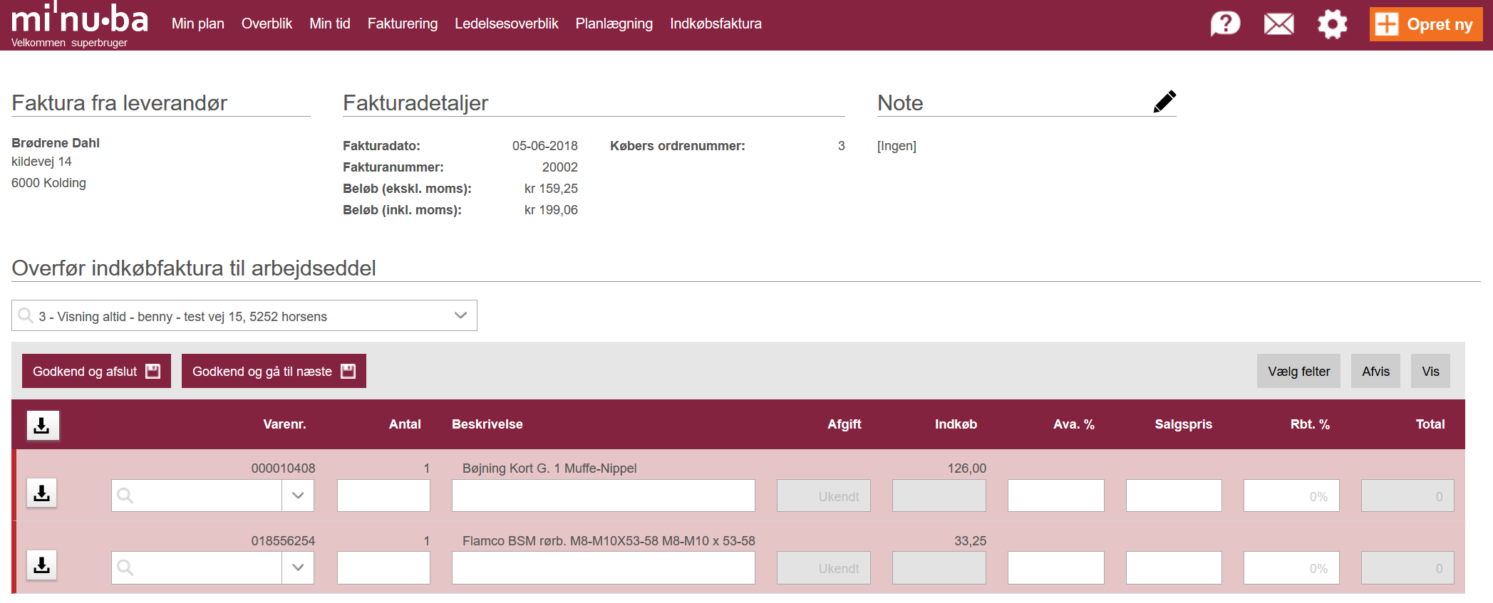Screen dimensions: 1493x603
Task: Click the Afvis button
Action: click(x=1375, y=371)
